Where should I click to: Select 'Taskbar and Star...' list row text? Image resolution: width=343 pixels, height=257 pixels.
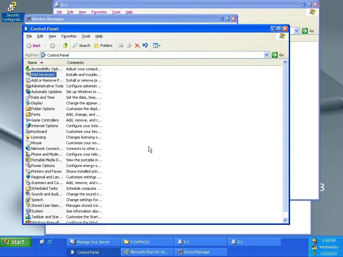click(x=47, y=217)
